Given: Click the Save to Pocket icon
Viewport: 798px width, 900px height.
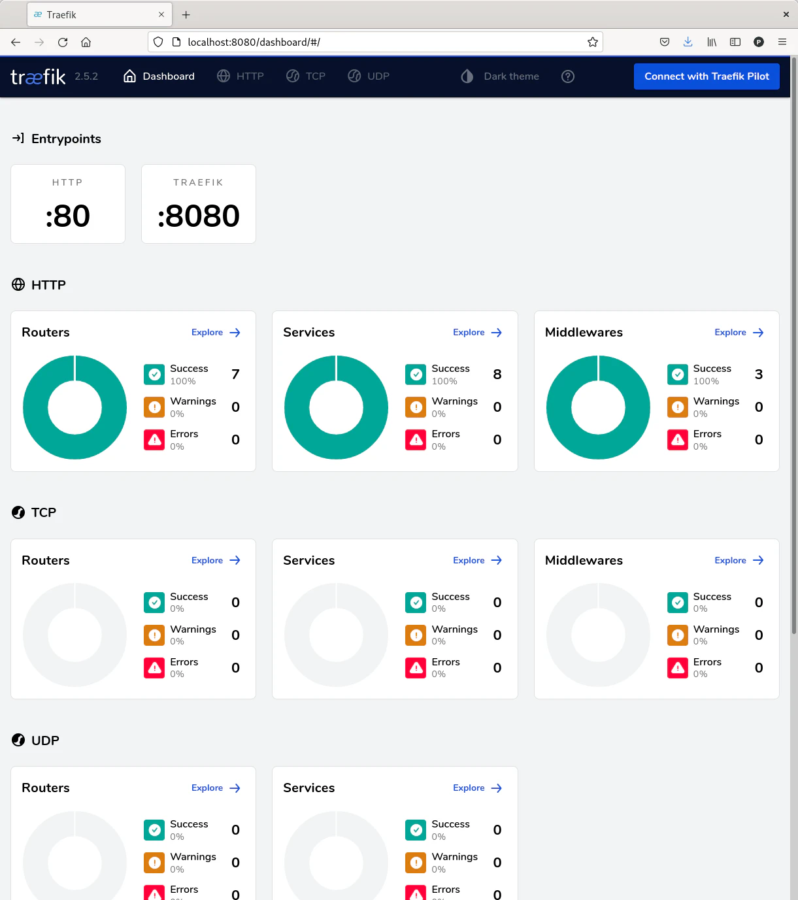Looking at the screenshot, I should [664, 42].
